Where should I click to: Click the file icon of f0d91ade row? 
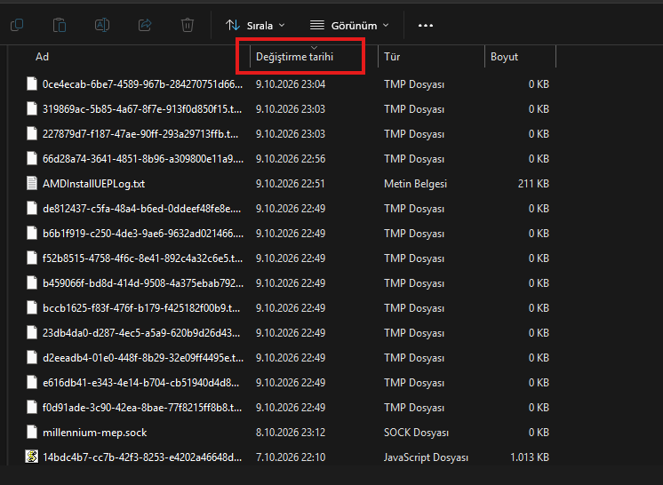point(32,407)
